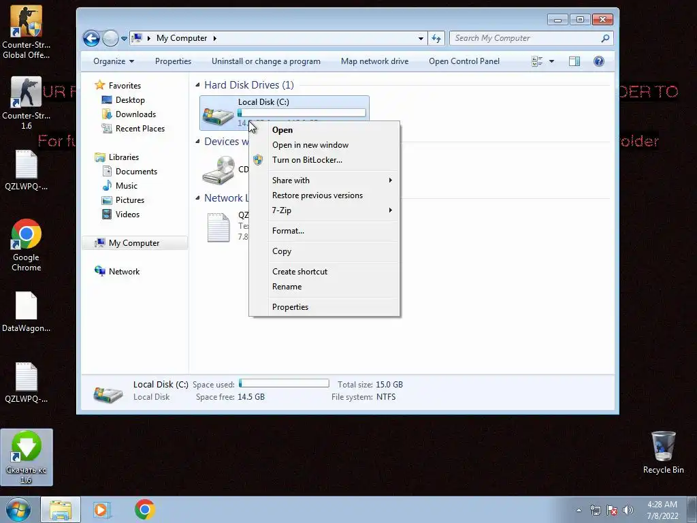Open the Share with submenu
Viewport: 697px width, 523px height.
[325, 180]
